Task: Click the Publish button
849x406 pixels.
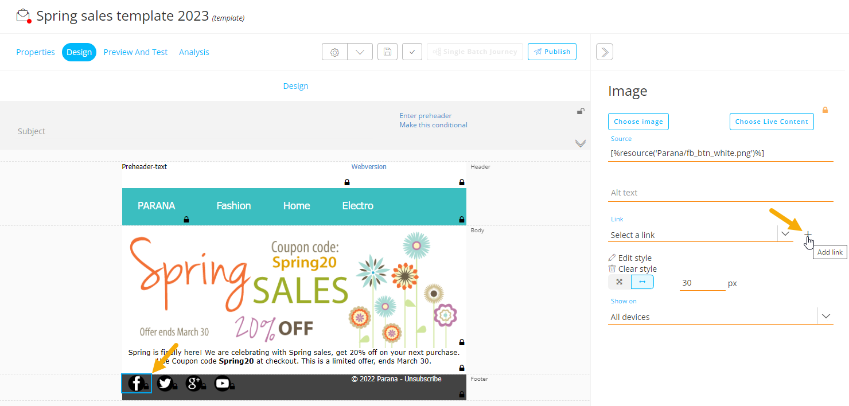Action: tap(552, 52)
